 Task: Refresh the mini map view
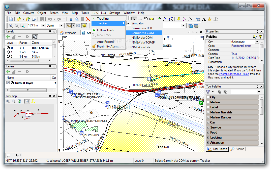(x=19, y=101)
